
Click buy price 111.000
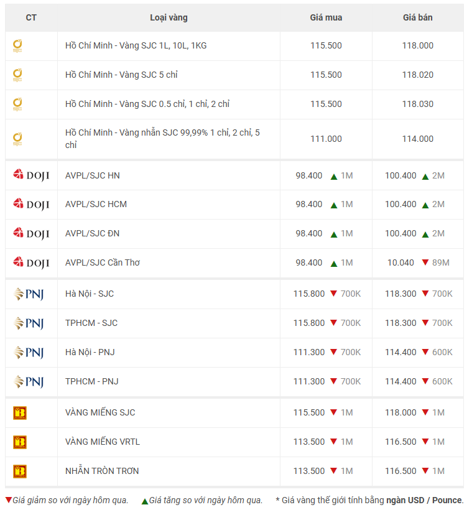(326, 139)
